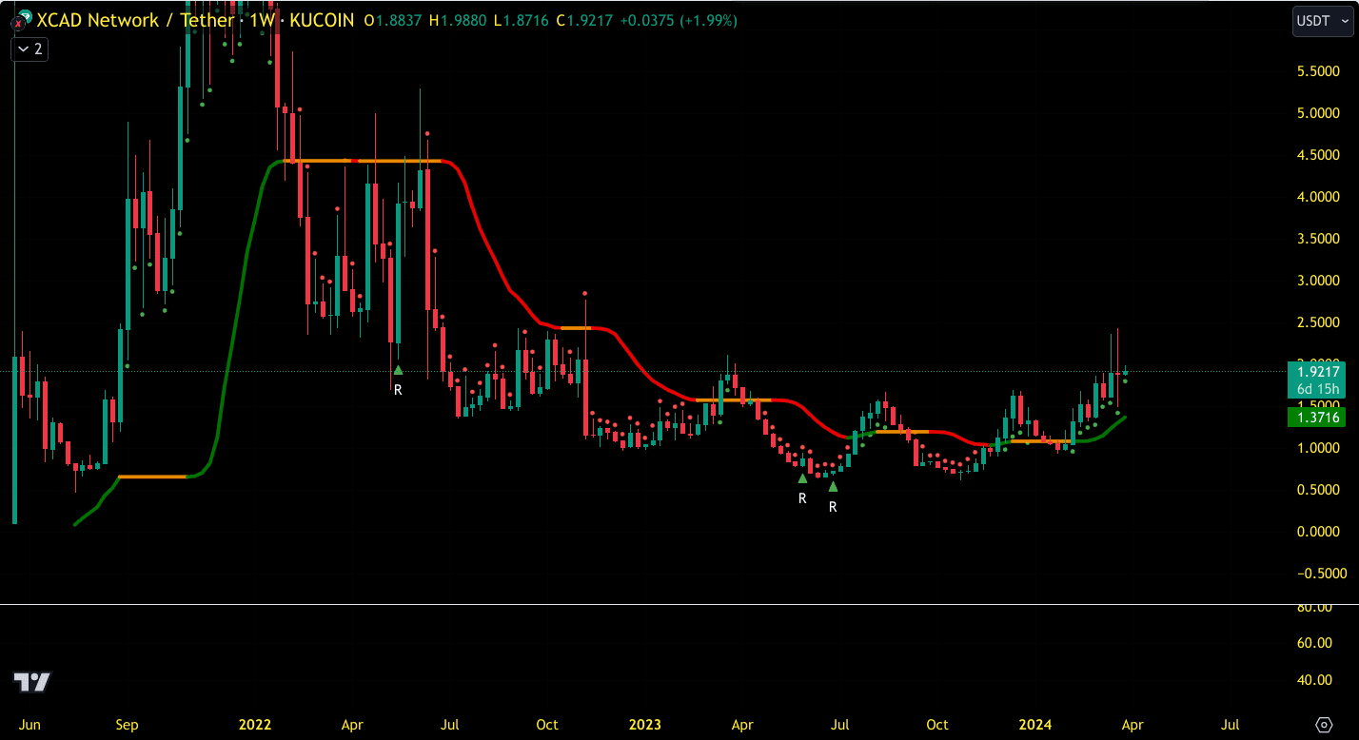Click the 2022 label on the time axis
Image resolution: width=1359 pixels, height=740 pixels.
(x=255, y=725)
